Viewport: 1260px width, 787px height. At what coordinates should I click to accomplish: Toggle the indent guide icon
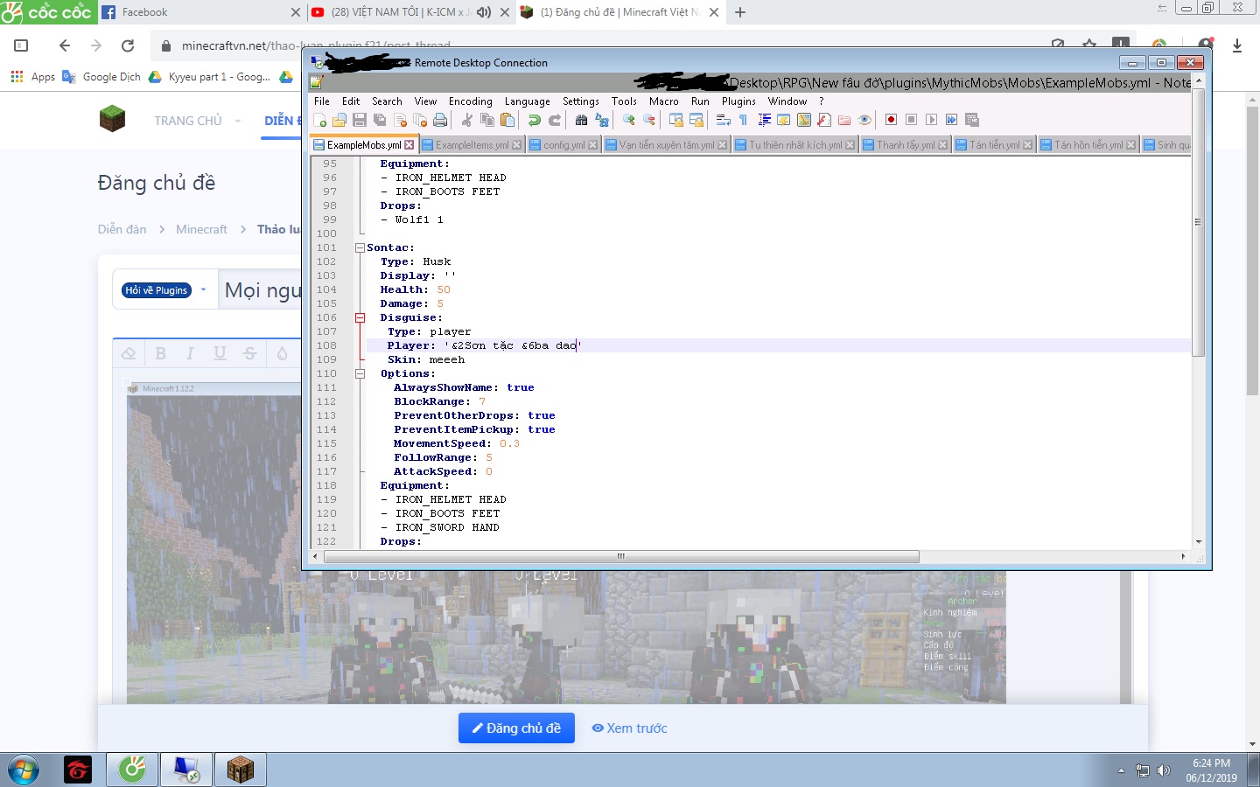tap(764, 120)
